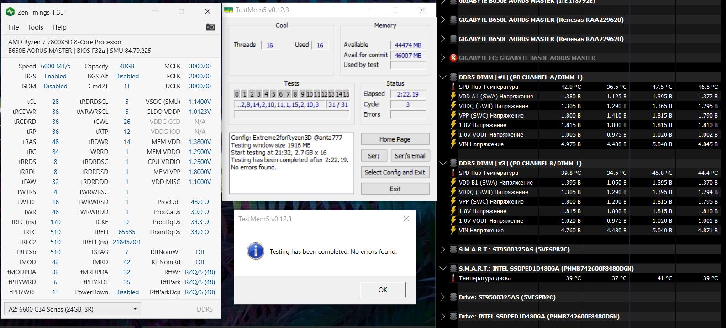
Task: Click the Elapsed time field 2:22.19
Action: click(x=408, y=94)
